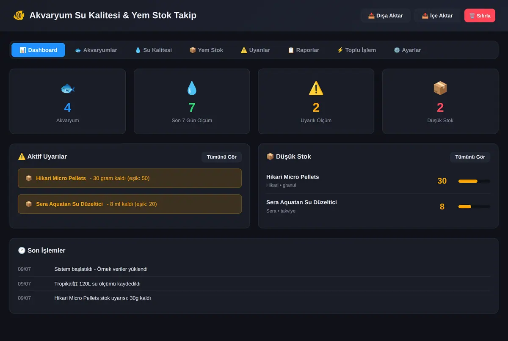Select the Sera Aquatan 8 ml alert
Viewport: 508px width, 341px height.
130,204
